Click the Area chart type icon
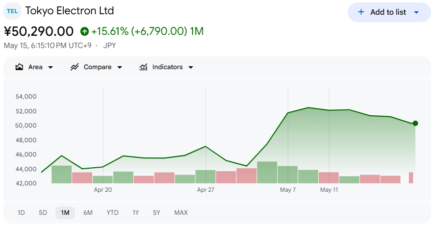 pyautogui.click(x=19, y=67)
